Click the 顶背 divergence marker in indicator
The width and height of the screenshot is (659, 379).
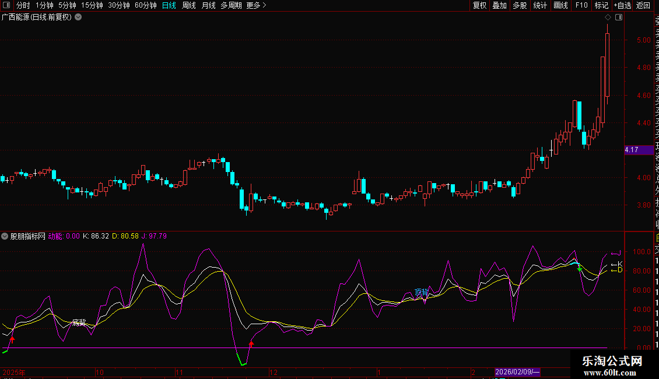coord(421,292)
